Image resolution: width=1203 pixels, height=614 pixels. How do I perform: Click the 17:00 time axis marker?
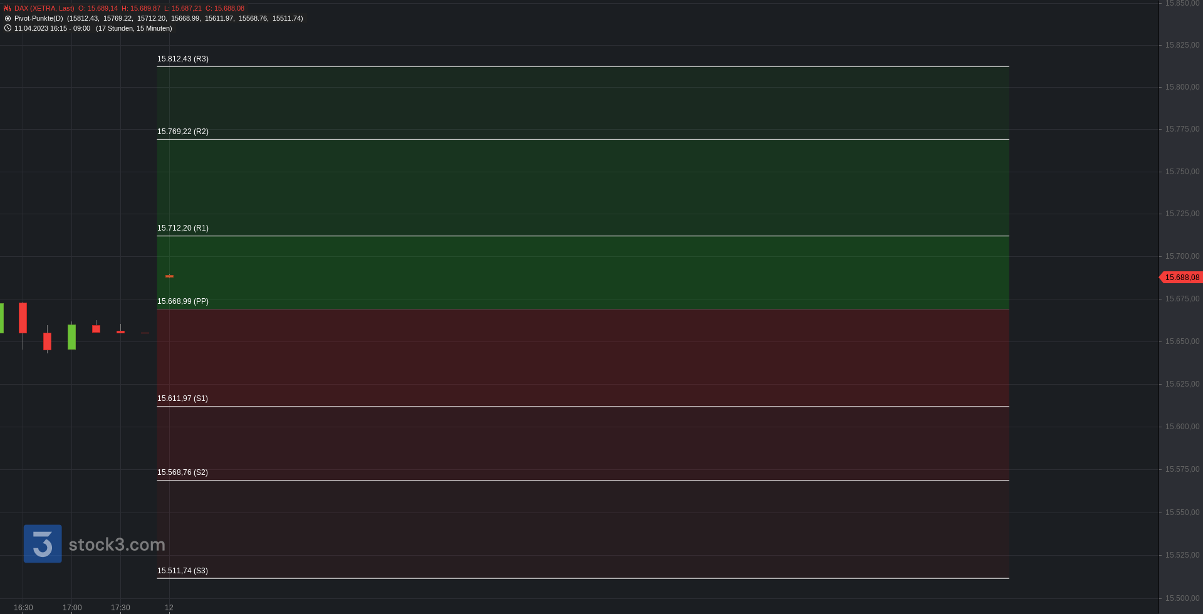tap(72, 608)
